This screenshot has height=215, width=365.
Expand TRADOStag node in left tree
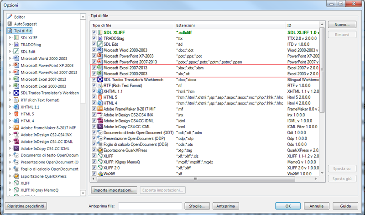[10, 44]
